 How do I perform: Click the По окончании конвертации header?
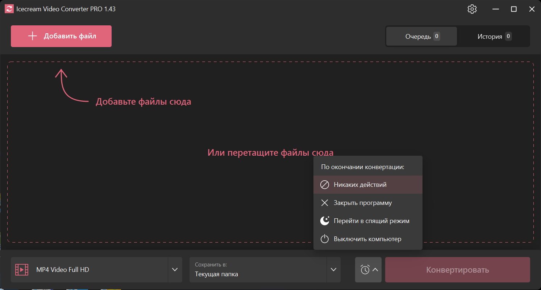[x=363, y=167]
